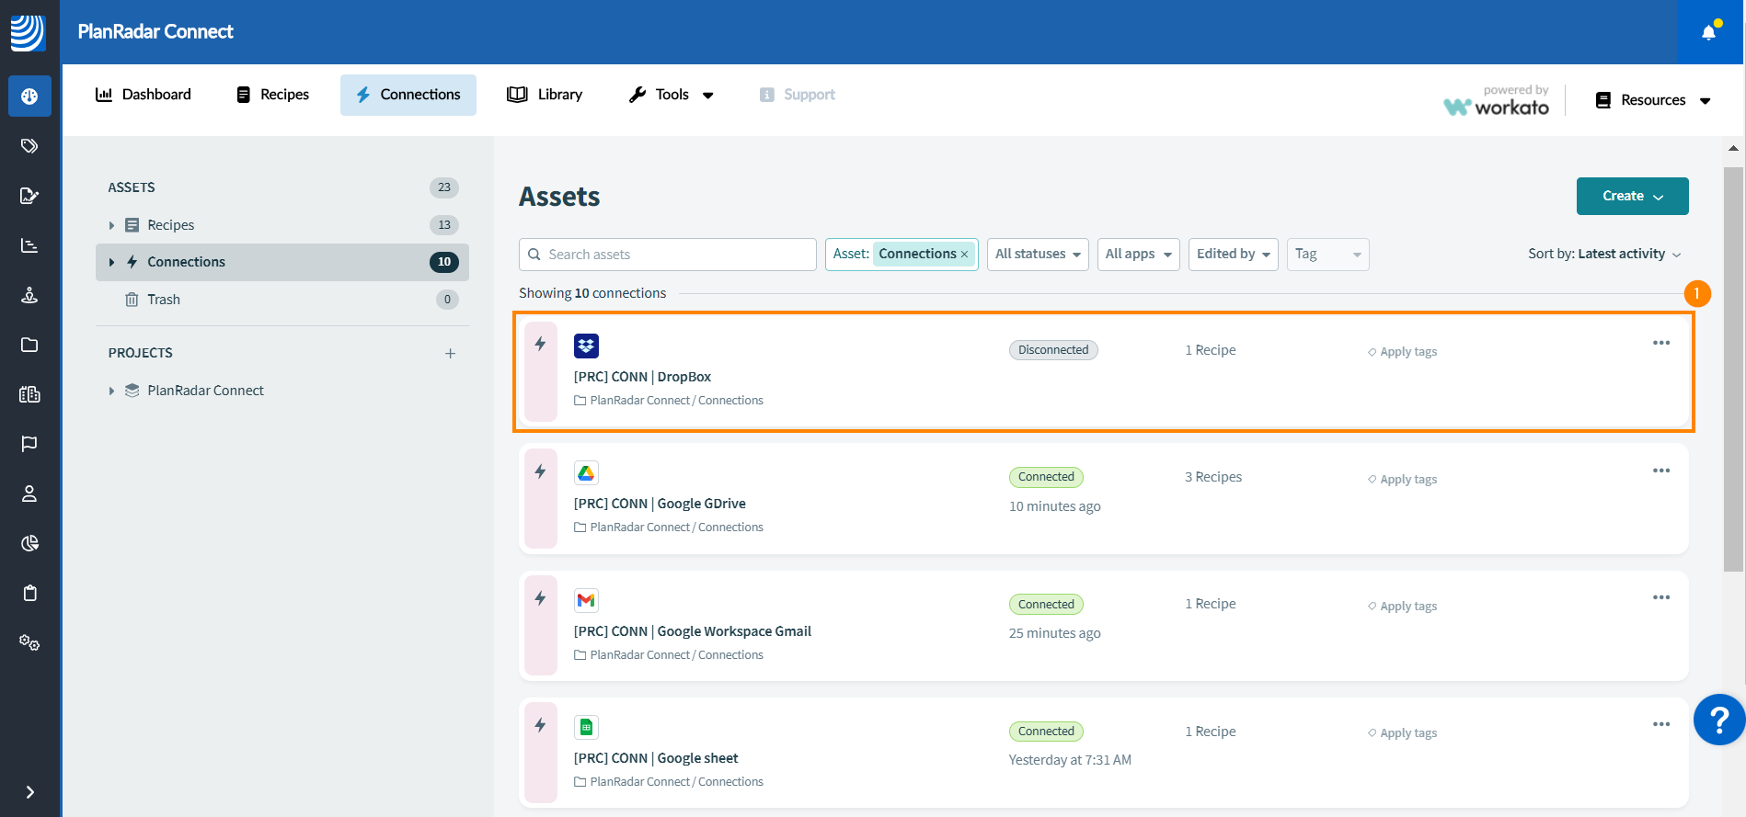Remove the Connections asset filter
Viewport: 1746px width, 817px height.
(964, 255)
